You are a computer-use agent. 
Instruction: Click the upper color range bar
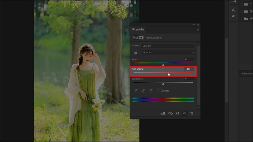pyautogui.click(x=163, y=98)
